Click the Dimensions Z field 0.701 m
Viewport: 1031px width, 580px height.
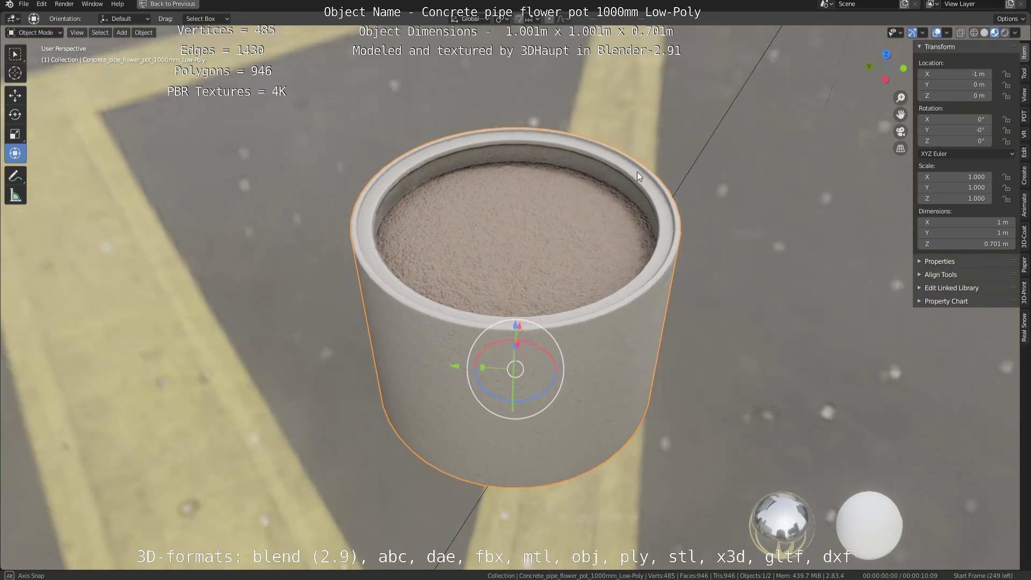967,244
